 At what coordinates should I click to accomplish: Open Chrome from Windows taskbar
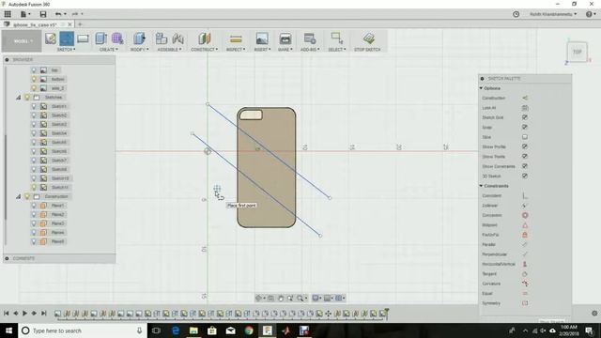click(249, 330)
